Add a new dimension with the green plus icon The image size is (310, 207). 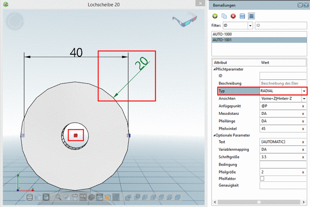click(x=215, y=16)
